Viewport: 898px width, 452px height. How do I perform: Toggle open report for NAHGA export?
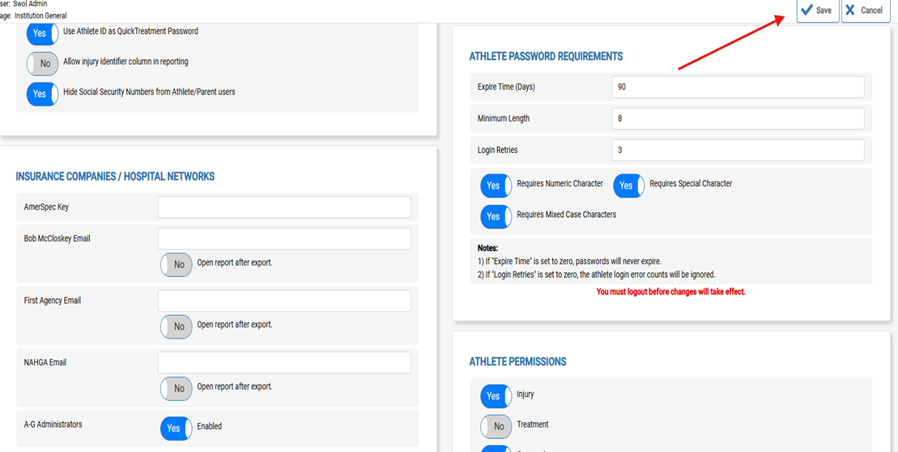point(176,388)
